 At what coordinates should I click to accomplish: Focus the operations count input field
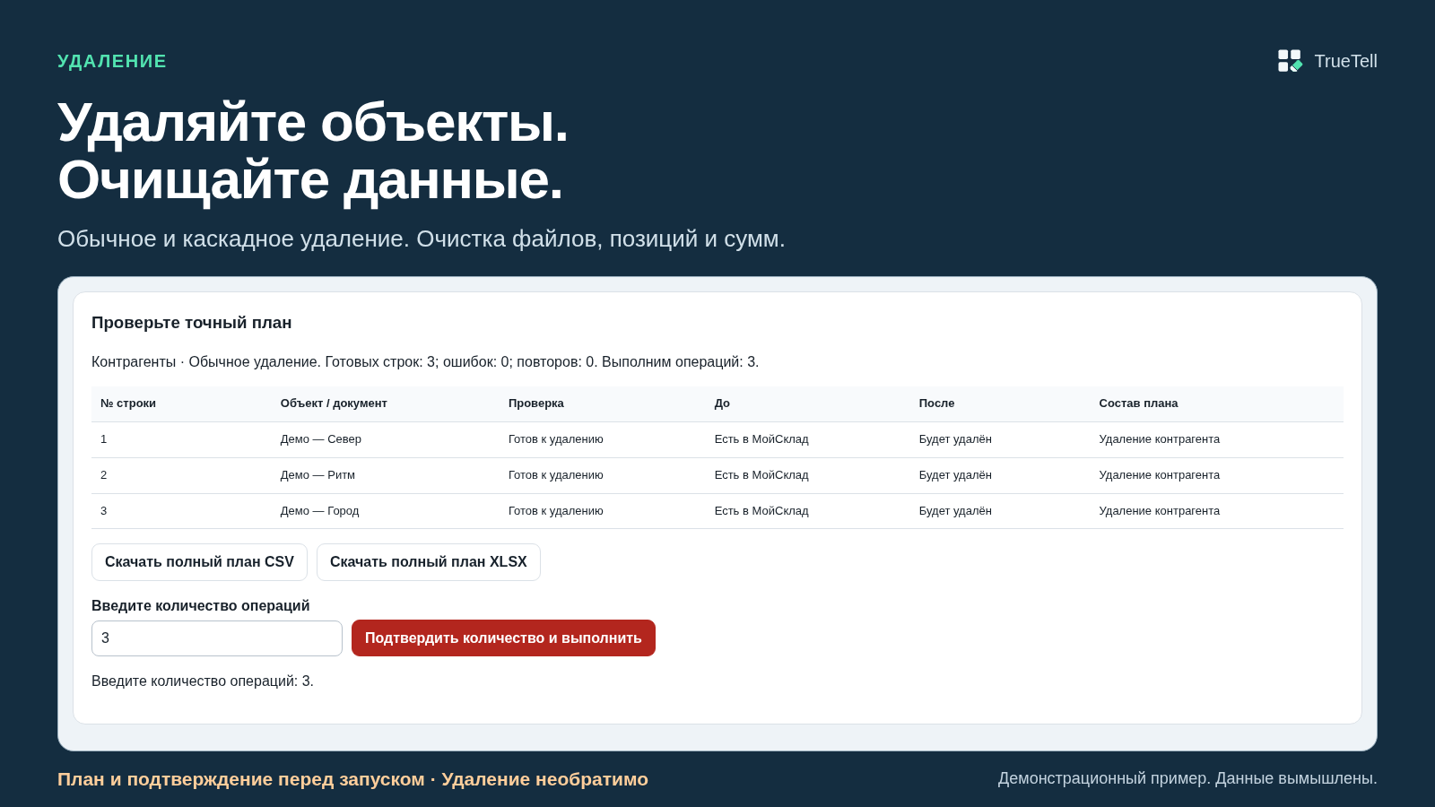point(217,638)
